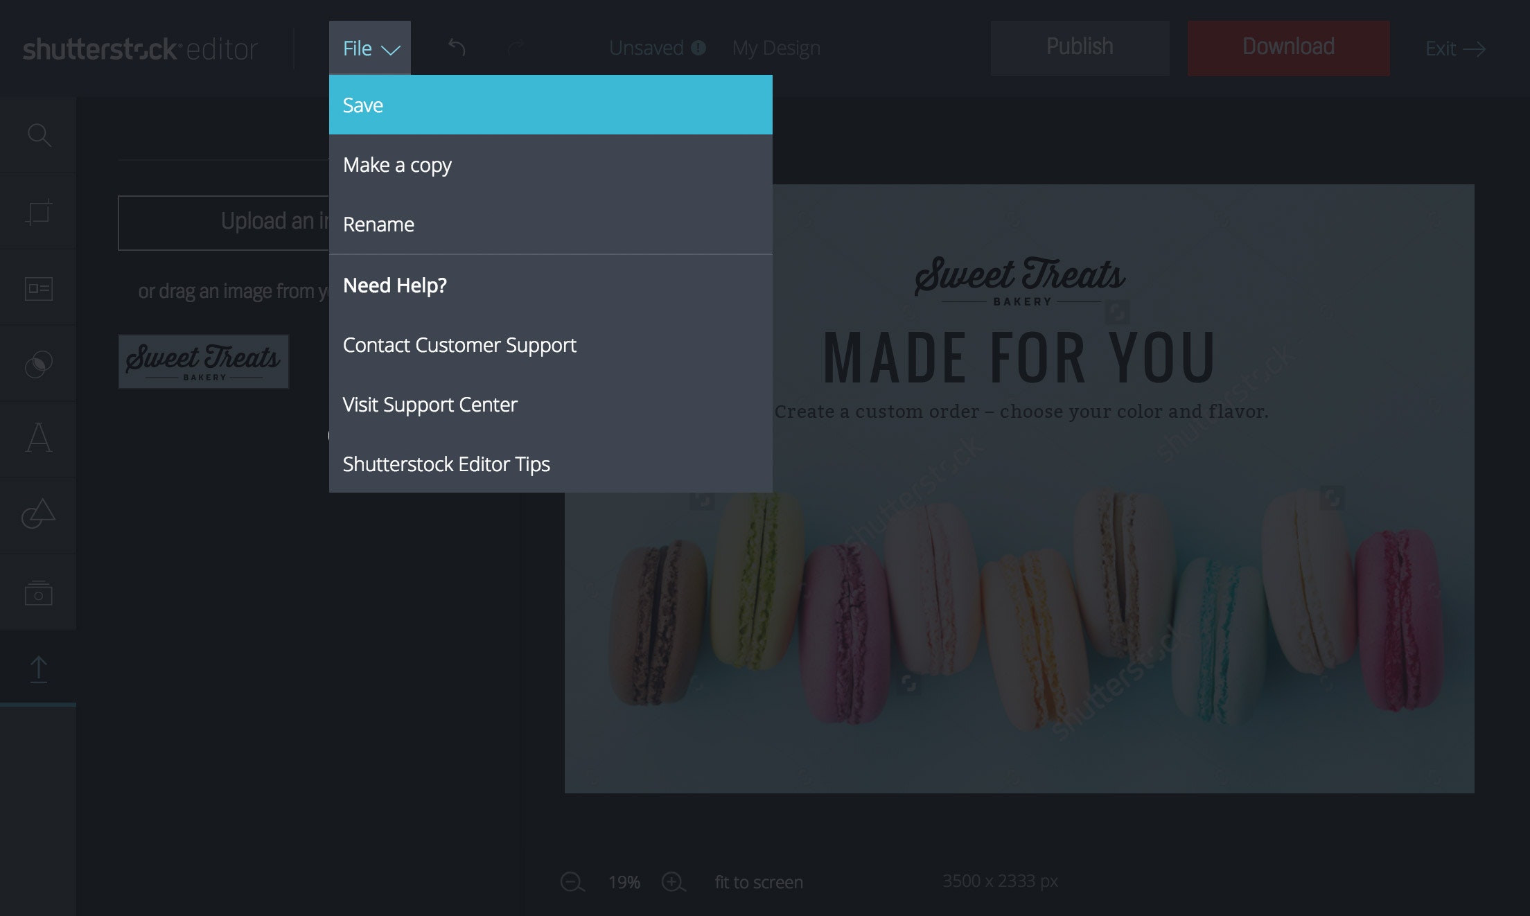Select the Text tool in sidebar
The width and height of the screenshot is (1530, 916).
tap(39, 439)
